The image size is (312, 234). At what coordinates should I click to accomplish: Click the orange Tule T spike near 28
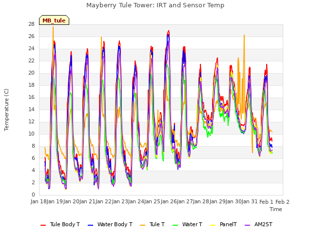[53, 27]
